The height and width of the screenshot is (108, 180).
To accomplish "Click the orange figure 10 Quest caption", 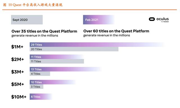I will (33, 5).
